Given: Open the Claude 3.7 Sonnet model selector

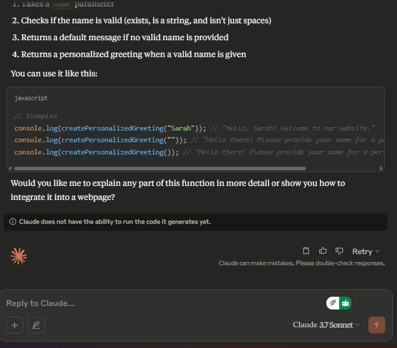Looking at the screenshot, I should pos(326,325).
